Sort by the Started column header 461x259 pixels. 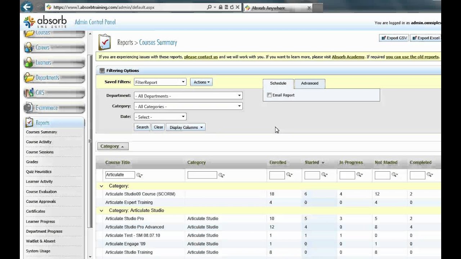click(x=312, y=163)
